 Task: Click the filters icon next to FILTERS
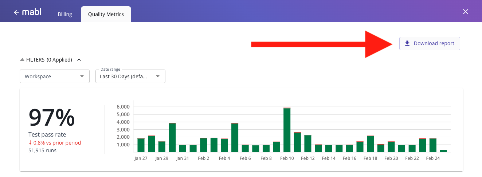click(22, 60)
